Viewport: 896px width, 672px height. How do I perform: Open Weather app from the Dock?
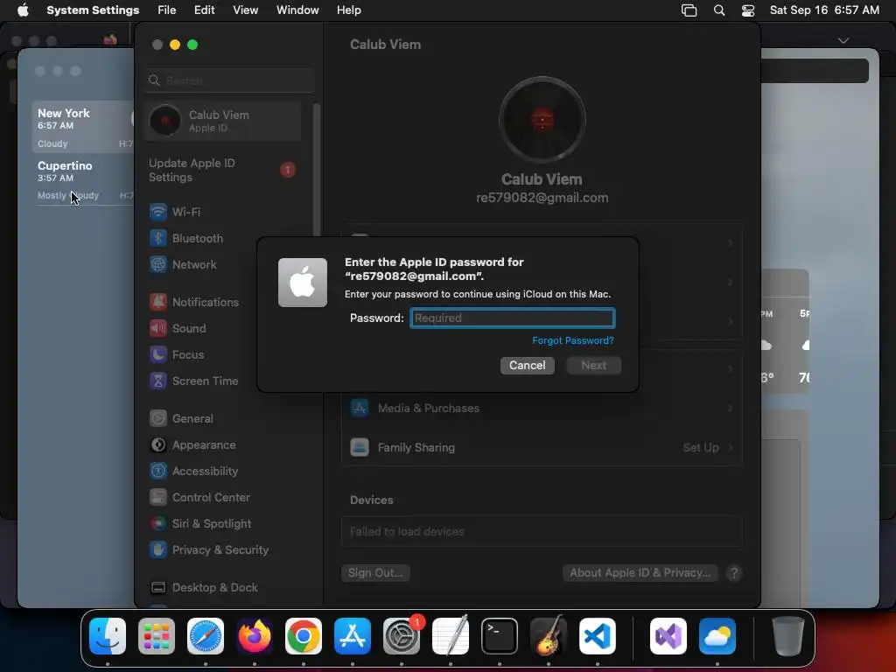(717, 635)
